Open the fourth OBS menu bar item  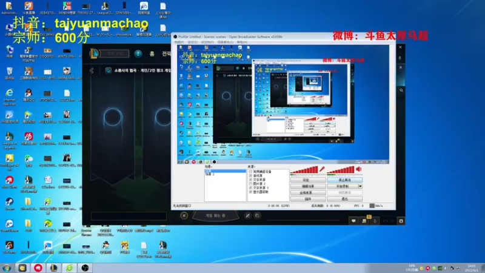226,42
